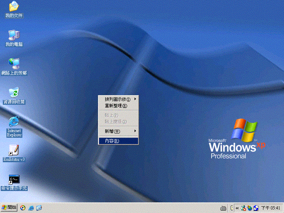The image size is (284, 213).
Task: Click the keyboard input method icon
Action: [223, 208]
